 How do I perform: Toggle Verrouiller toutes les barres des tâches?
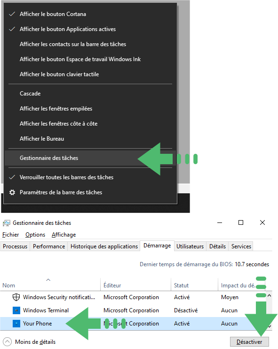(91, 177)
